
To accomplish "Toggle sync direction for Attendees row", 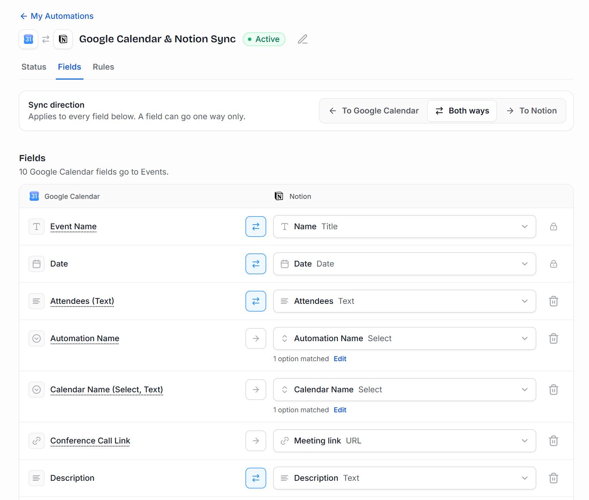I will (256, 301).
